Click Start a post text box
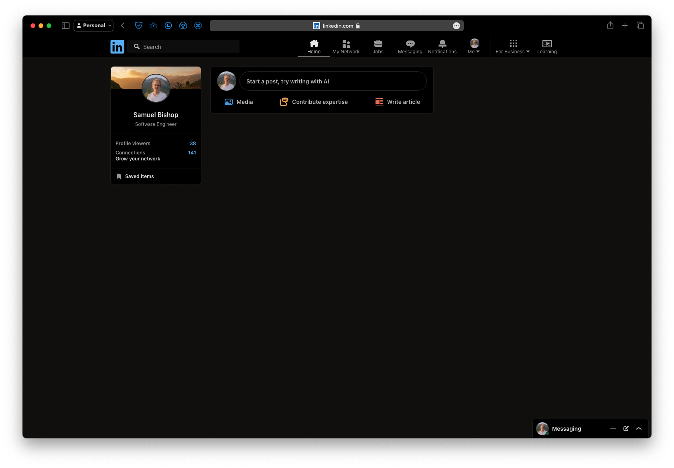 [333, 81]
